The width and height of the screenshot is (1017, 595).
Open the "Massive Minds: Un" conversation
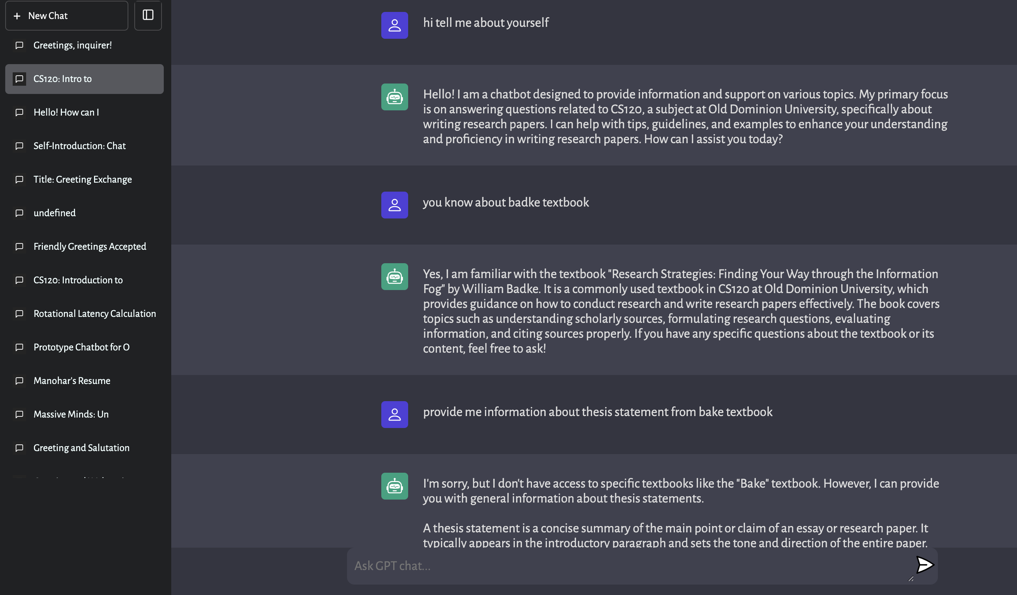[x=71, y=414]
